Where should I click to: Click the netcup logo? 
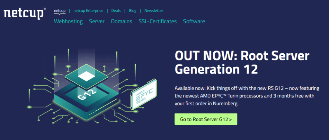coord(25,13)
